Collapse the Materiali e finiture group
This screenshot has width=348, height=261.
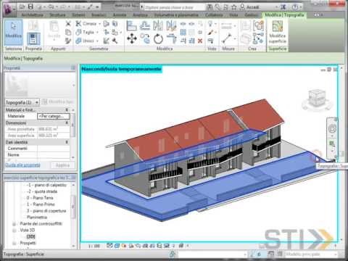coord(67,110)
